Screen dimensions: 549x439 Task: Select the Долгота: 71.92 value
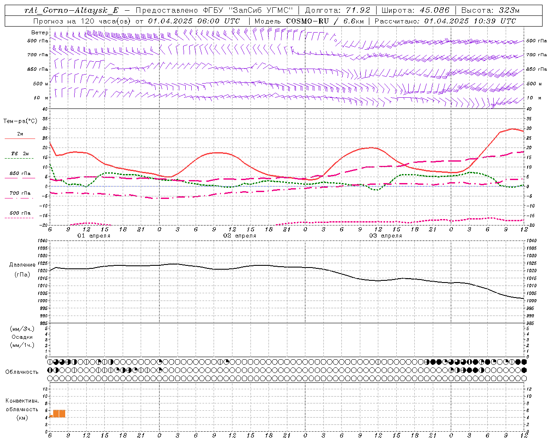pos(338,10)
